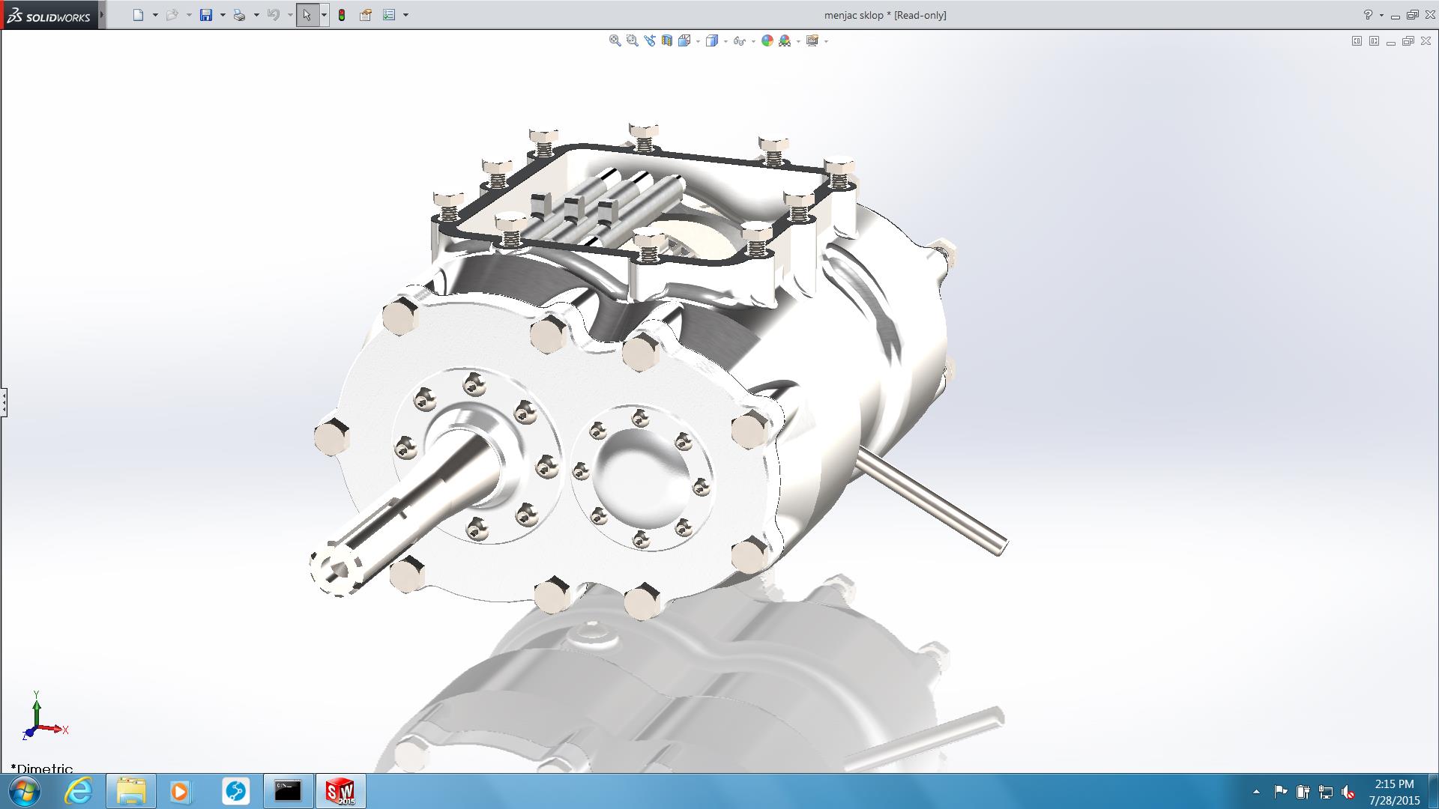This screenshot has width=1439, height=809.
Task: Toggle the Select arrow tool
Action: (x=307, y=15)
